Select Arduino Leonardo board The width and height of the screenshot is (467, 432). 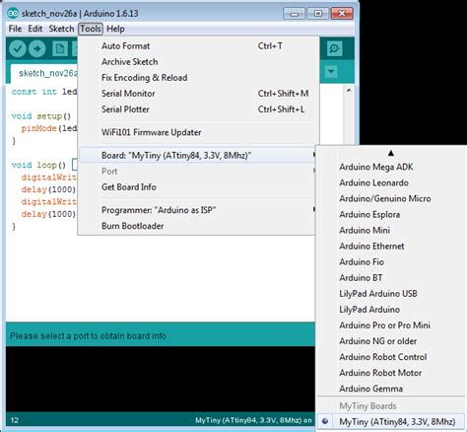[x=373, y=182]
